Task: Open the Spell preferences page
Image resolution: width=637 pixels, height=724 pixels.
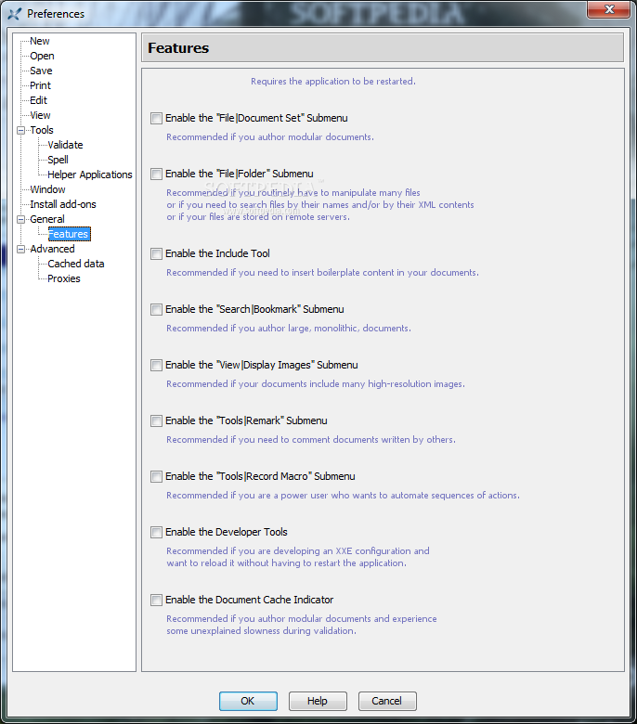Action: click(x=58, y=160)
